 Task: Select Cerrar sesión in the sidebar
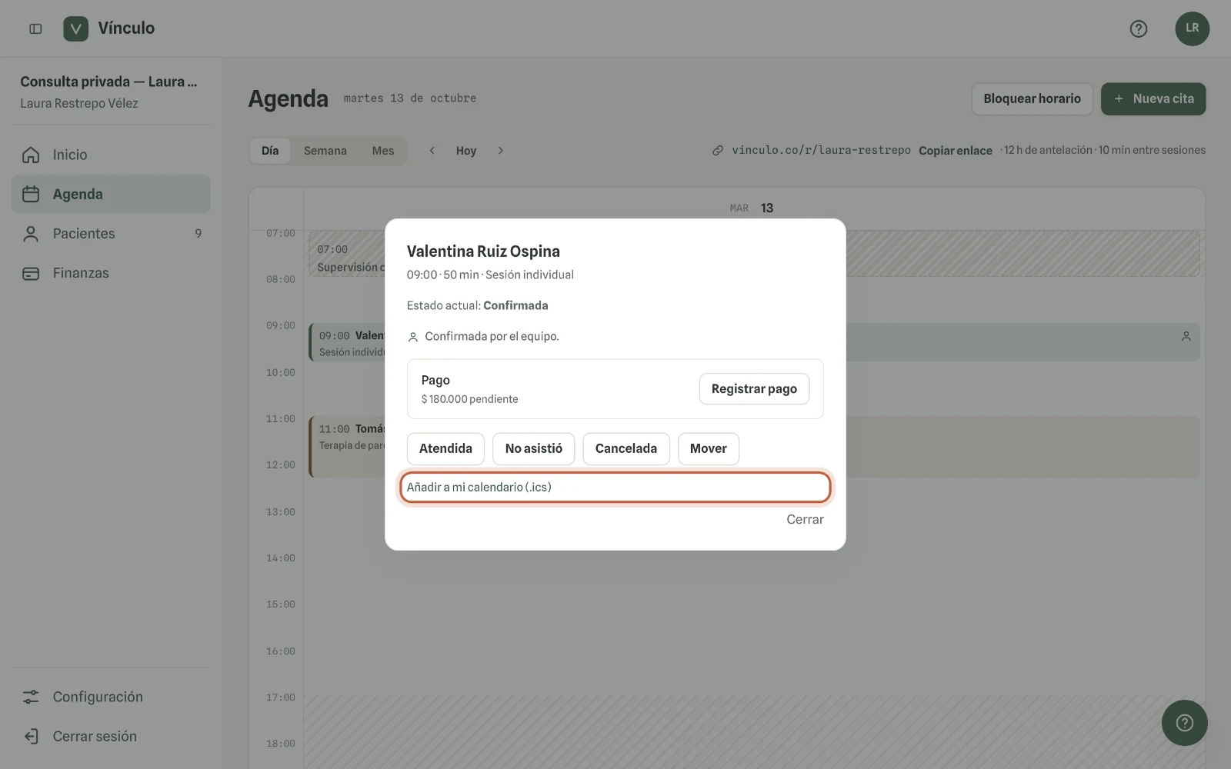[x=111, y=736]
